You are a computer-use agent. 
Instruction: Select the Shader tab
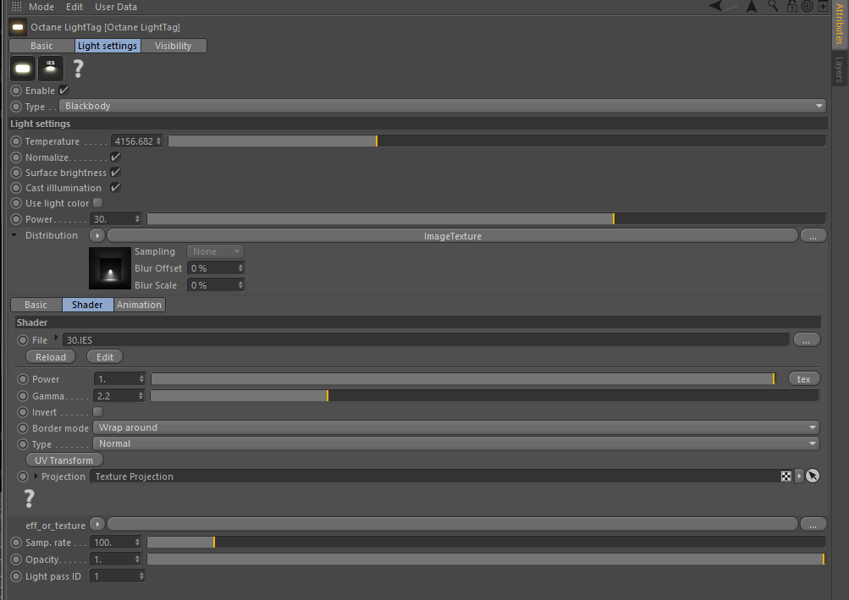pyautogui.click(x=87, y=305)
